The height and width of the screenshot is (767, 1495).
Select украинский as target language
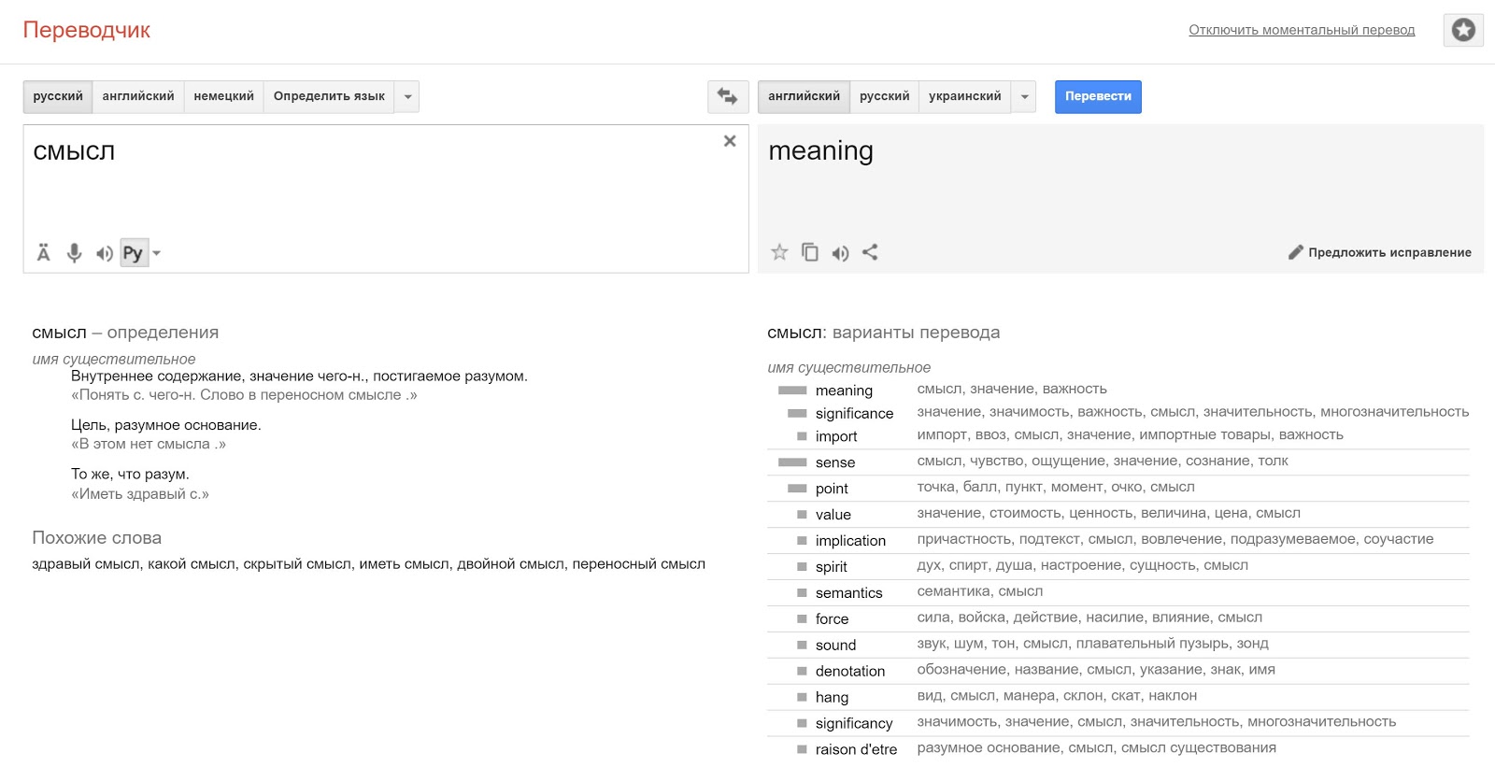click(964, 96)
